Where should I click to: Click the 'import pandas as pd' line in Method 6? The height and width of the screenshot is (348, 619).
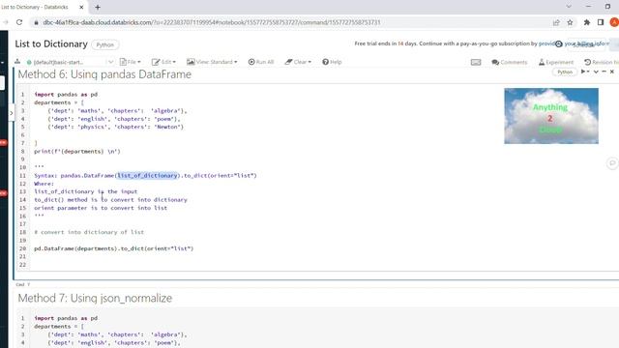pyautogui.click(x=66, y=95)
